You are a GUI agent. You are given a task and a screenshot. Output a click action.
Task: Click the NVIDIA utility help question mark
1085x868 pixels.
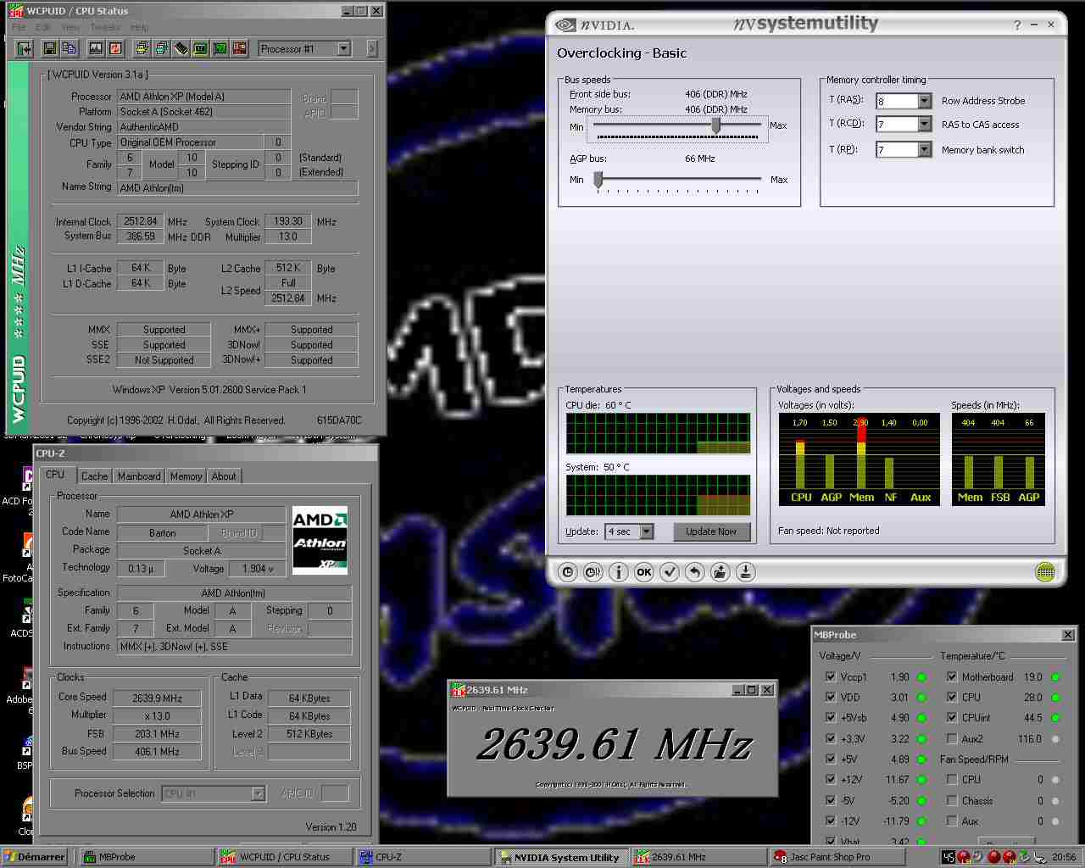tap(1017, 25)
